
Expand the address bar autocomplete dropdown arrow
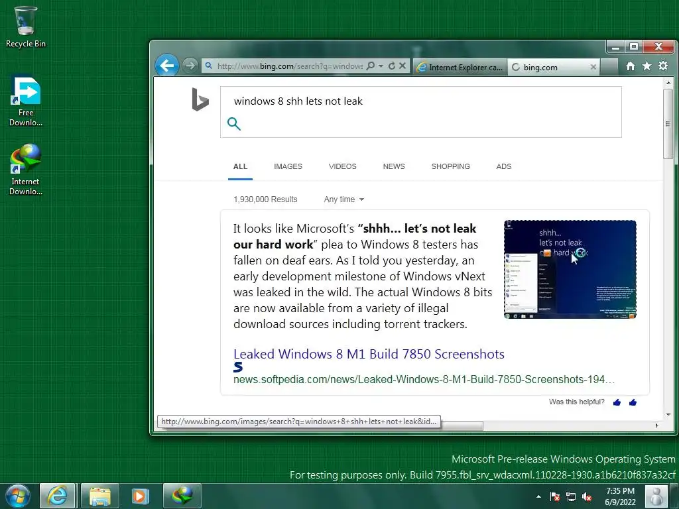pos(381,66)
